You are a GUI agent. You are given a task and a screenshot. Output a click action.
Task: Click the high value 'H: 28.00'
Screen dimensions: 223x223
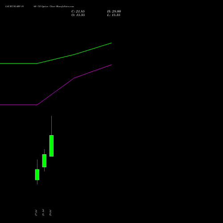coord(114,12)
